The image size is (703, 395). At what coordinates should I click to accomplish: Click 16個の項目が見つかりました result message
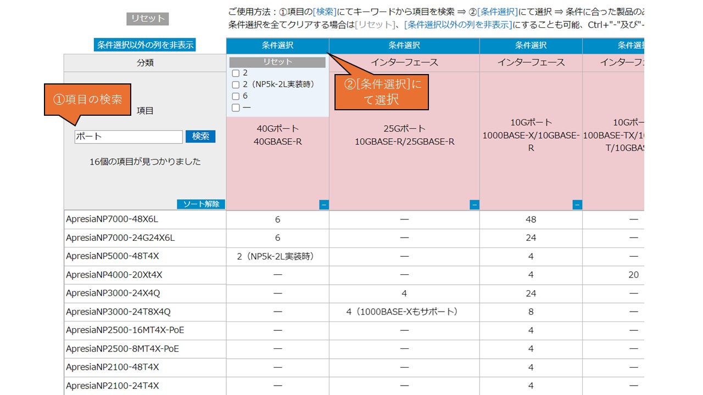click(x=145, y=162)
